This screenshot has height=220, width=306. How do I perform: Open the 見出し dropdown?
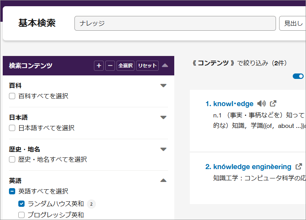pyautogui.click(x=293, y=23)
